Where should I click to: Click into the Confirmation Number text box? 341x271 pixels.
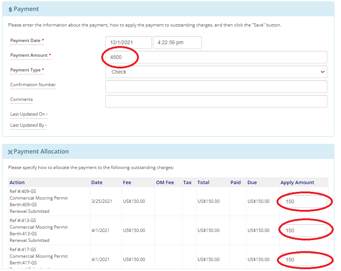pos(216,87)
